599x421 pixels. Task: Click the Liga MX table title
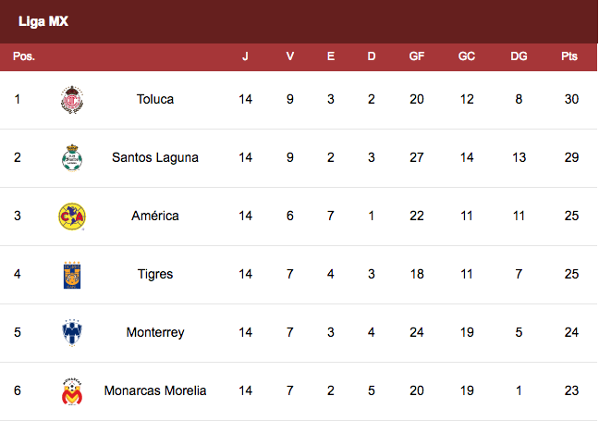point(43,21)
